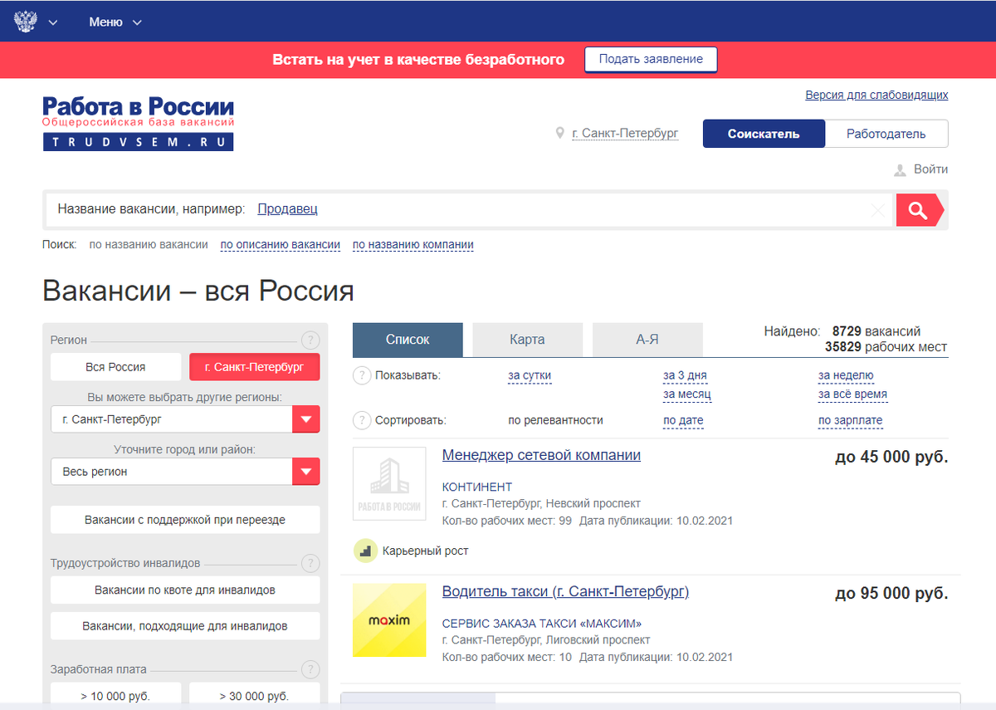Open Версия для слабовидящих link

pyautogui.click(x=876, y=95)
